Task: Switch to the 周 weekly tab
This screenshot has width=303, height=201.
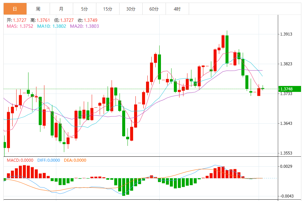Action: pyautogui.click(x=38, y=9)
